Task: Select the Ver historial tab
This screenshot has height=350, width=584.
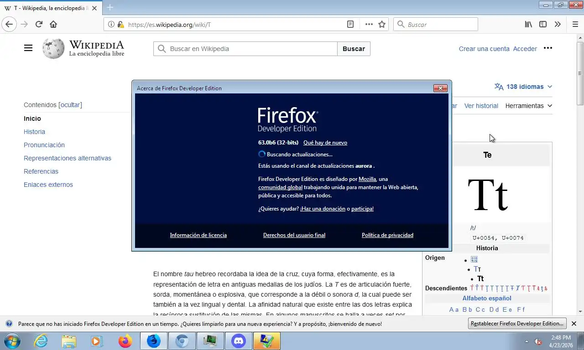Action: [481, 106]
